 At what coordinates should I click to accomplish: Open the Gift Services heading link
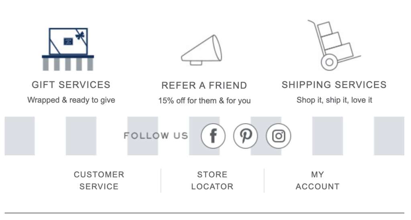click(71, 85)
